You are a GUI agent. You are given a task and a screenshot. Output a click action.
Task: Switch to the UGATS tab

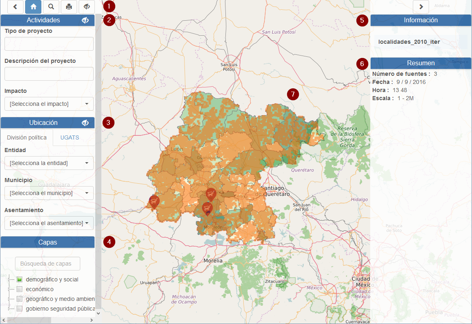coord(70,137)
